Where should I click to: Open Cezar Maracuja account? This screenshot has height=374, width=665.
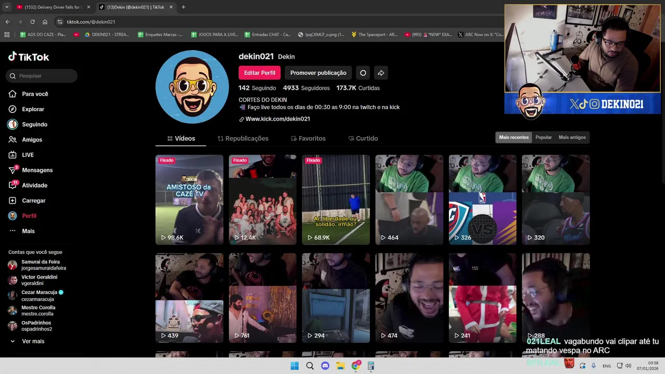point(35,296)
